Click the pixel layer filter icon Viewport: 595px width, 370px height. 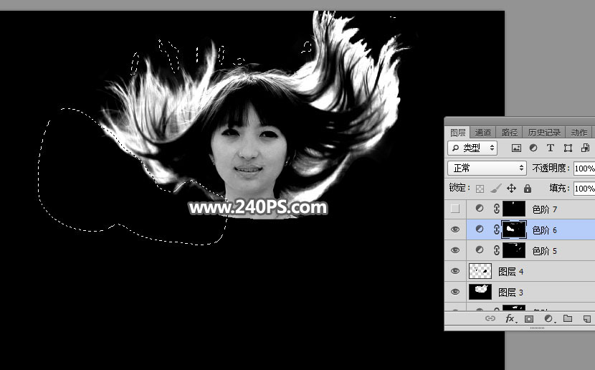point(516,148)
